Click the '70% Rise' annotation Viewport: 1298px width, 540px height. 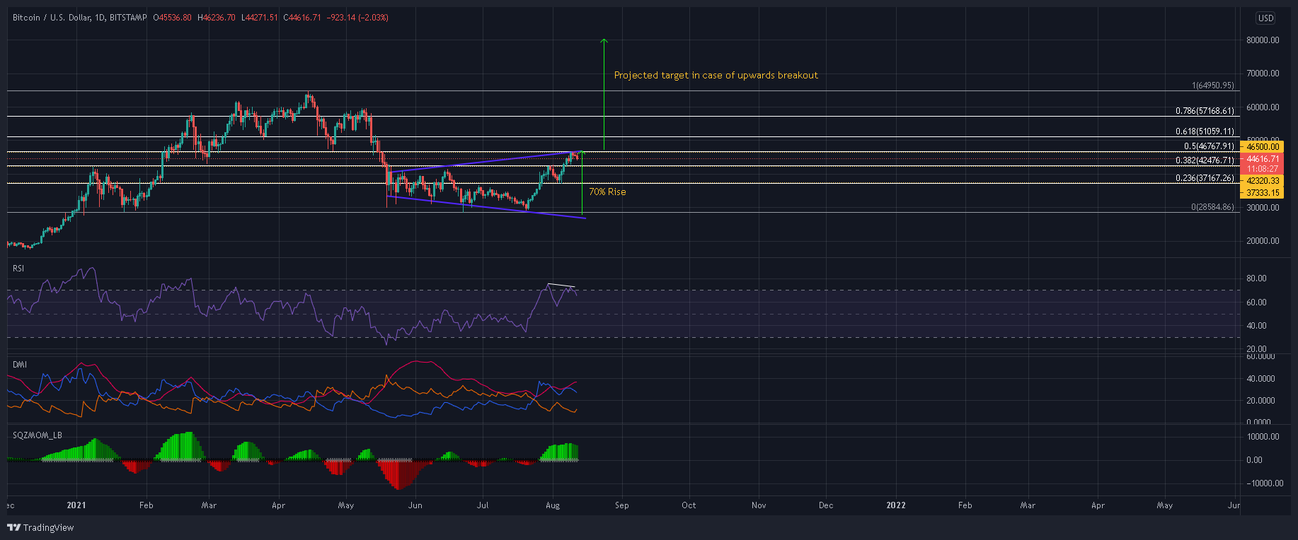pyautogui.click(x=607, y=192)
